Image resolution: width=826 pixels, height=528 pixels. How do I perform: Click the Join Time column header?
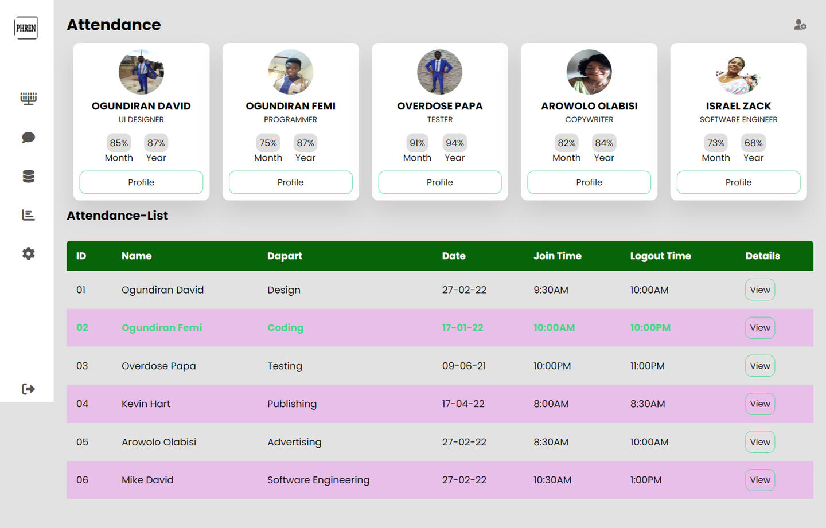pyautogui.click(x=557, y=256)
